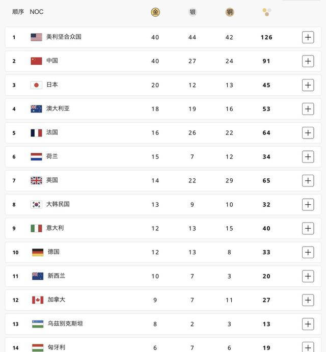
Task: Click the Australia flag icon
Action: (x=36, y=109)
